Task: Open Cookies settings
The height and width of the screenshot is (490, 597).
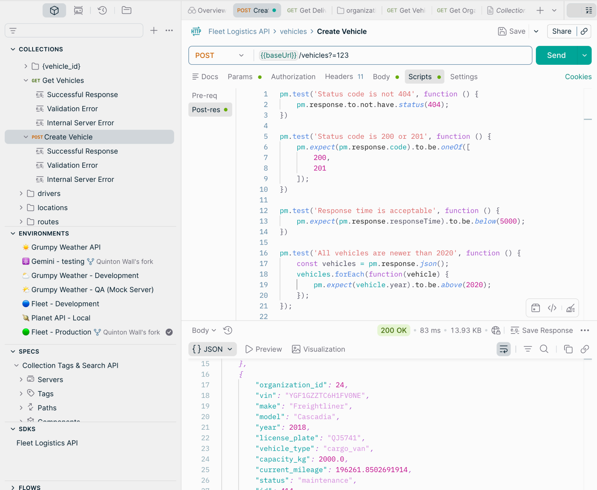Action: (x=578, y=76)
